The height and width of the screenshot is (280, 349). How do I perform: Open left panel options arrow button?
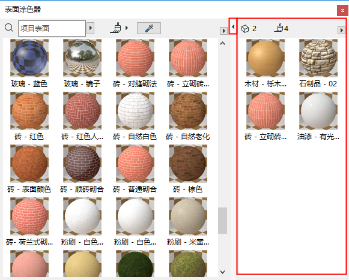point(223,31)
